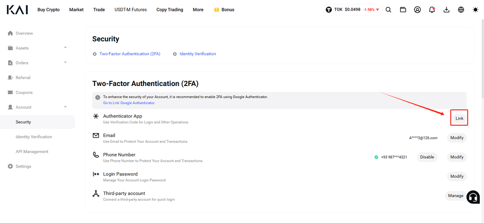Click the Authenticator App asterisk icon
The height and width of the screenshot is (223, 484).
[96, 116]
